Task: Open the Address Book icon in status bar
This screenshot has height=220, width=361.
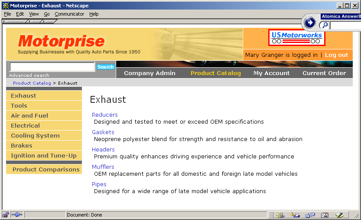Action: [x=325, y=215]
